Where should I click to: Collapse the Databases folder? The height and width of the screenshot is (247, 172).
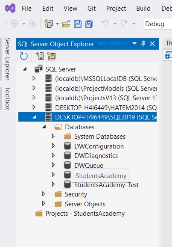[44, 127]
